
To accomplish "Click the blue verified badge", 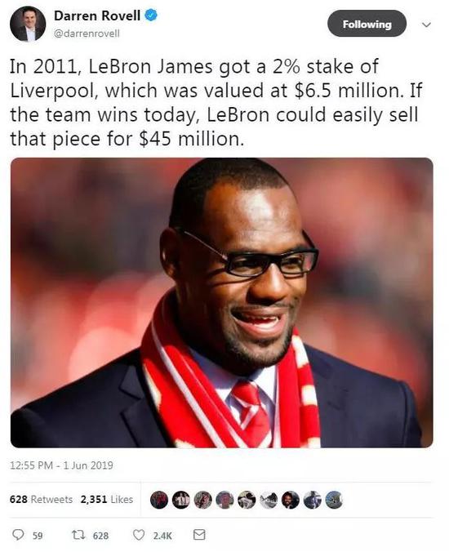I will click(x=151, y=16).
